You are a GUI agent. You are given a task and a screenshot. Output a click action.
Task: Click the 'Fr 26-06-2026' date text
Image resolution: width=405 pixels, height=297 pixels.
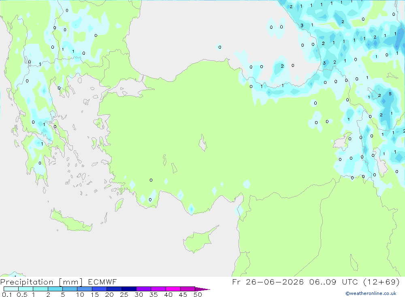pos(268,282)
